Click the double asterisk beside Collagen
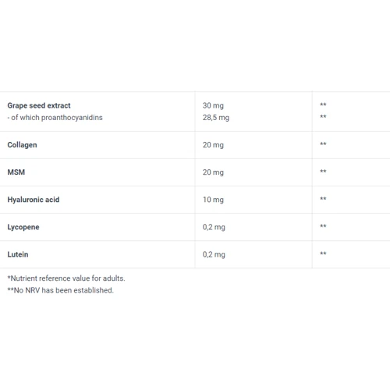 tap(323, 144)
